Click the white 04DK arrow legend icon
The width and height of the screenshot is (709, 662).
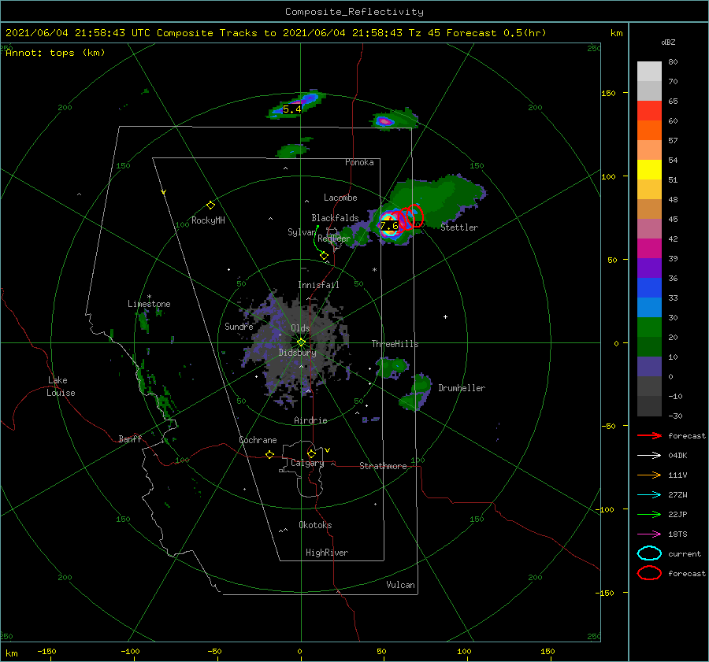(x=649, y=456)
